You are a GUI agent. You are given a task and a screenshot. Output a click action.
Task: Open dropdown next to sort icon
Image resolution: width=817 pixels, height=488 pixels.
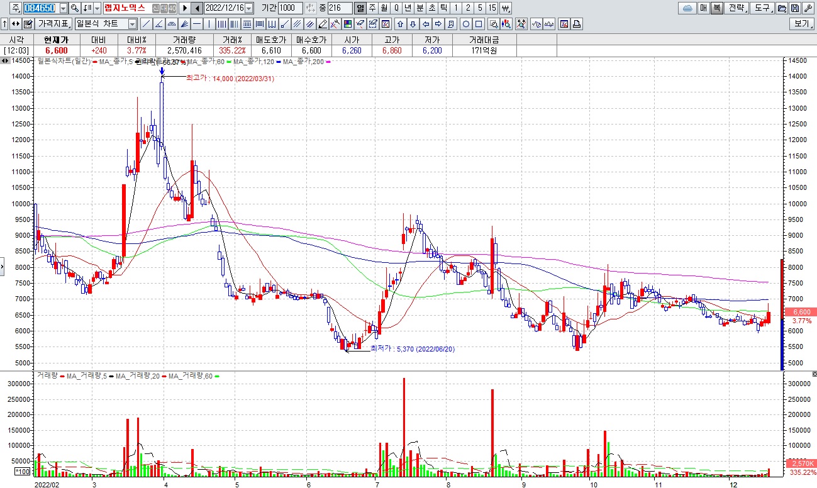click(97, 8)
